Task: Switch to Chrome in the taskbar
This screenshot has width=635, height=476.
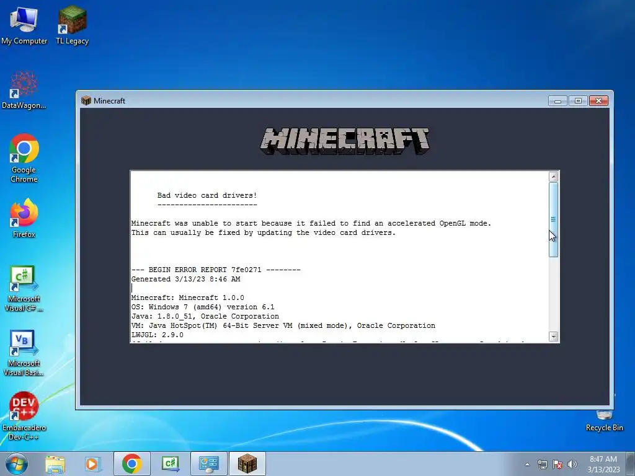Action: point(131,464)
